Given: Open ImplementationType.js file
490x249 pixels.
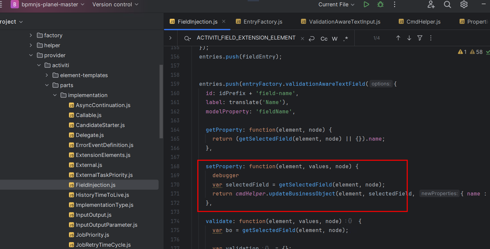Looking at the screenshot, I should coord(101,205).
